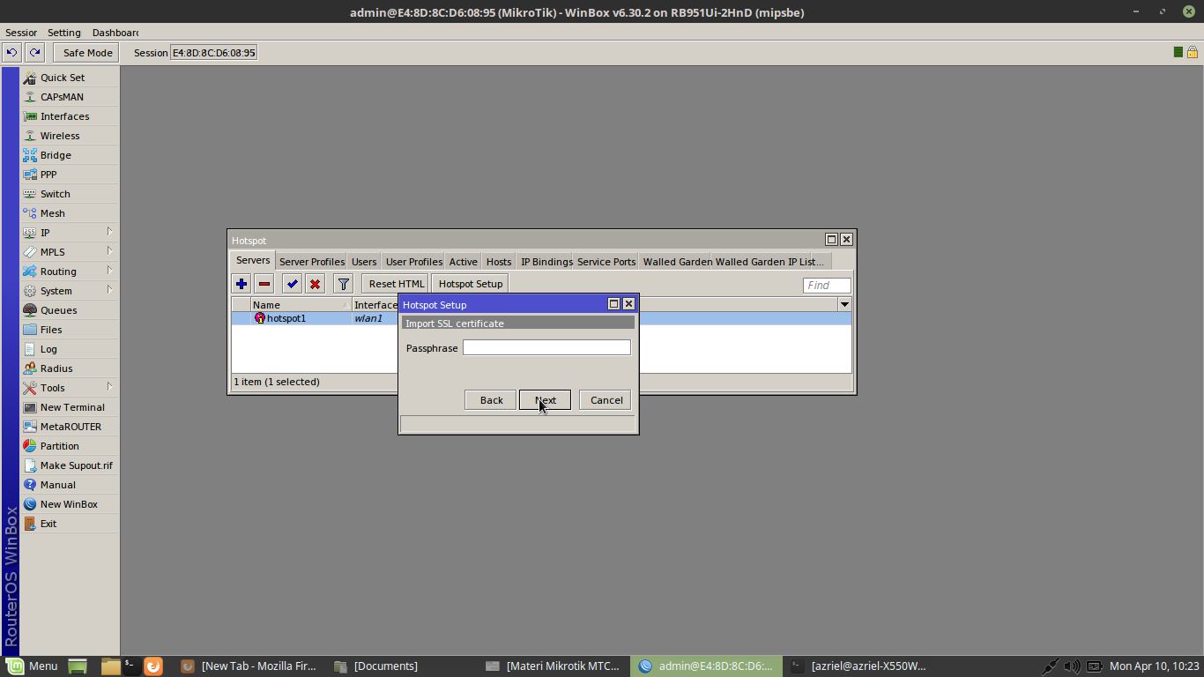
Task: Open Log sidebar item
Action: [x=70, y=349]
